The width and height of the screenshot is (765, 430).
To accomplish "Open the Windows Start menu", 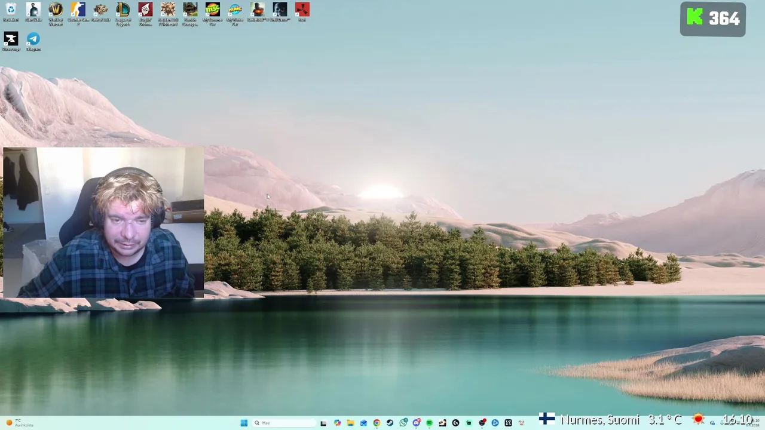I will pyautogui.click(x=244, y=423).
